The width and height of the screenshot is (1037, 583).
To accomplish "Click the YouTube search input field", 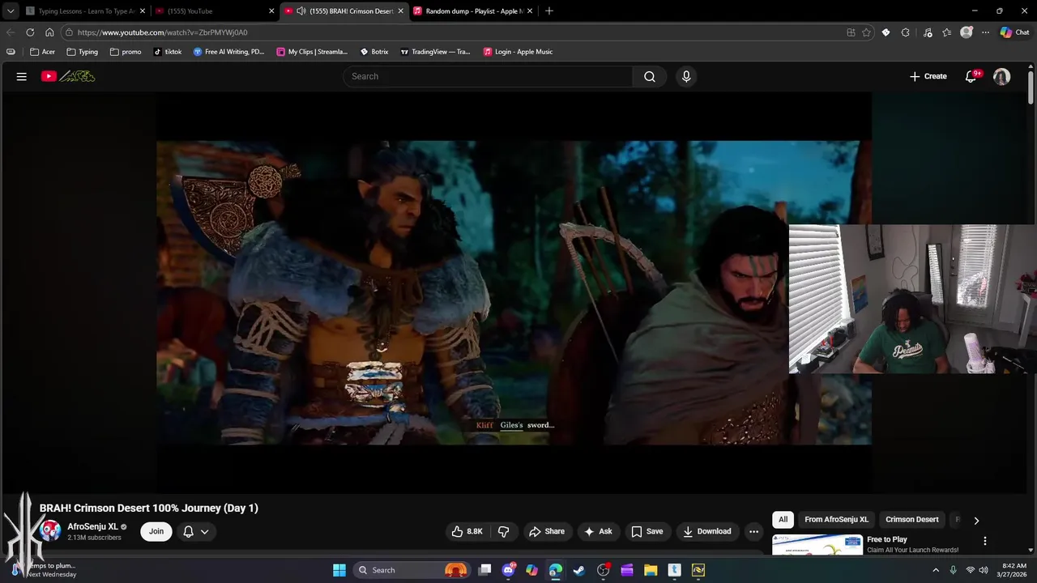I will [x=489, y=76].
